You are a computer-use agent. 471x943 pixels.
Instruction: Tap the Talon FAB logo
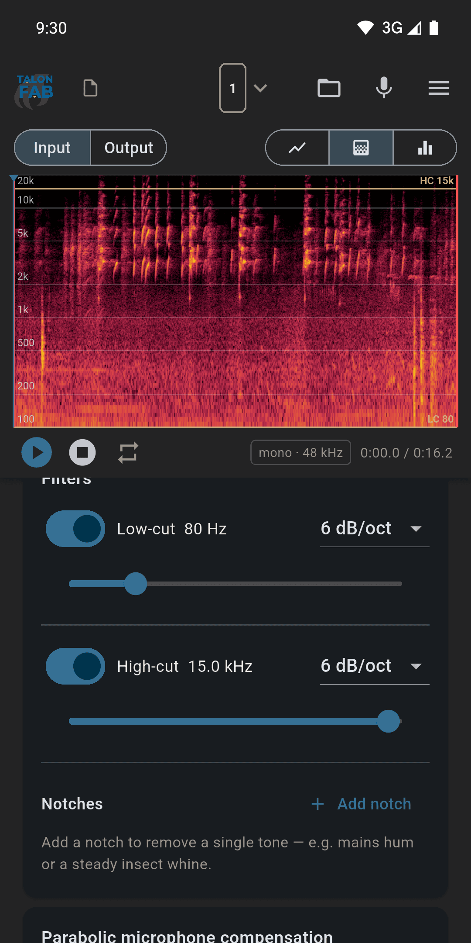click(34, 91)
